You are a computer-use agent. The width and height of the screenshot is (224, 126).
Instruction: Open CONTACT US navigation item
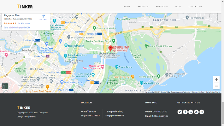[x=195, y=6]
